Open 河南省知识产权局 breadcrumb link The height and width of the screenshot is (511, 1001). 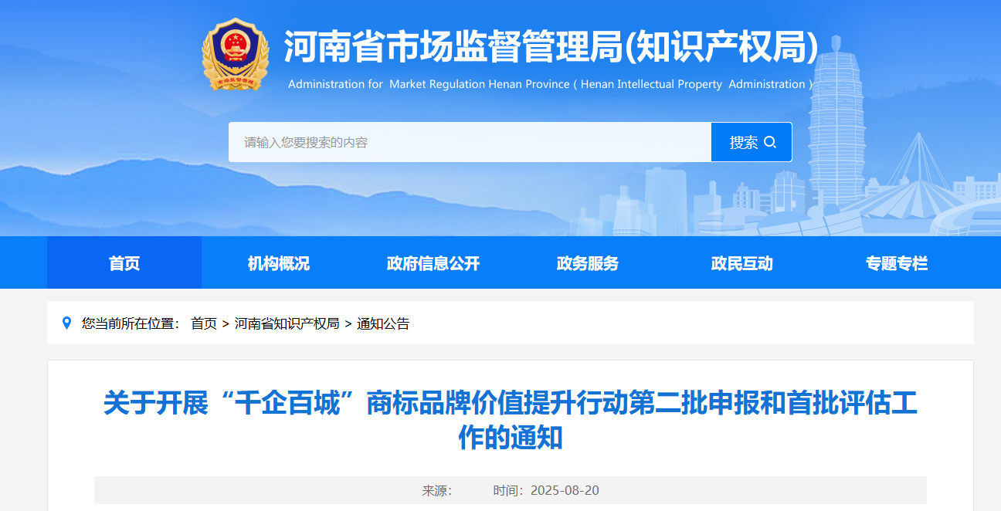tap(287, 323)
